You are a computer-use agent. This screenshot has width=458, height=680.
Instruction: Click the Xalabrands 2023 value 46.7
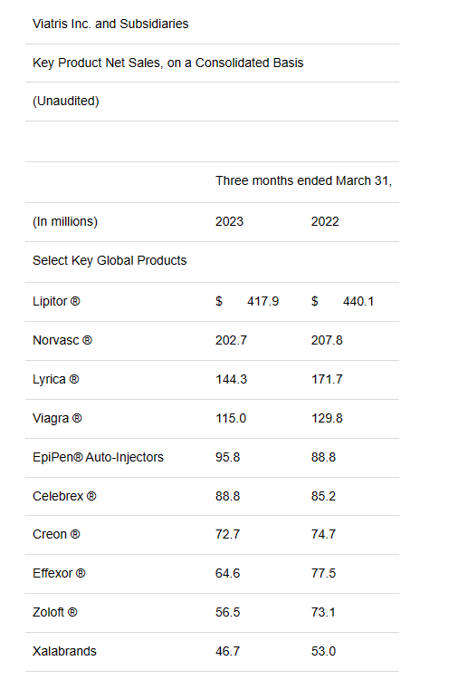pyautogui.click(x=228, y=651)
